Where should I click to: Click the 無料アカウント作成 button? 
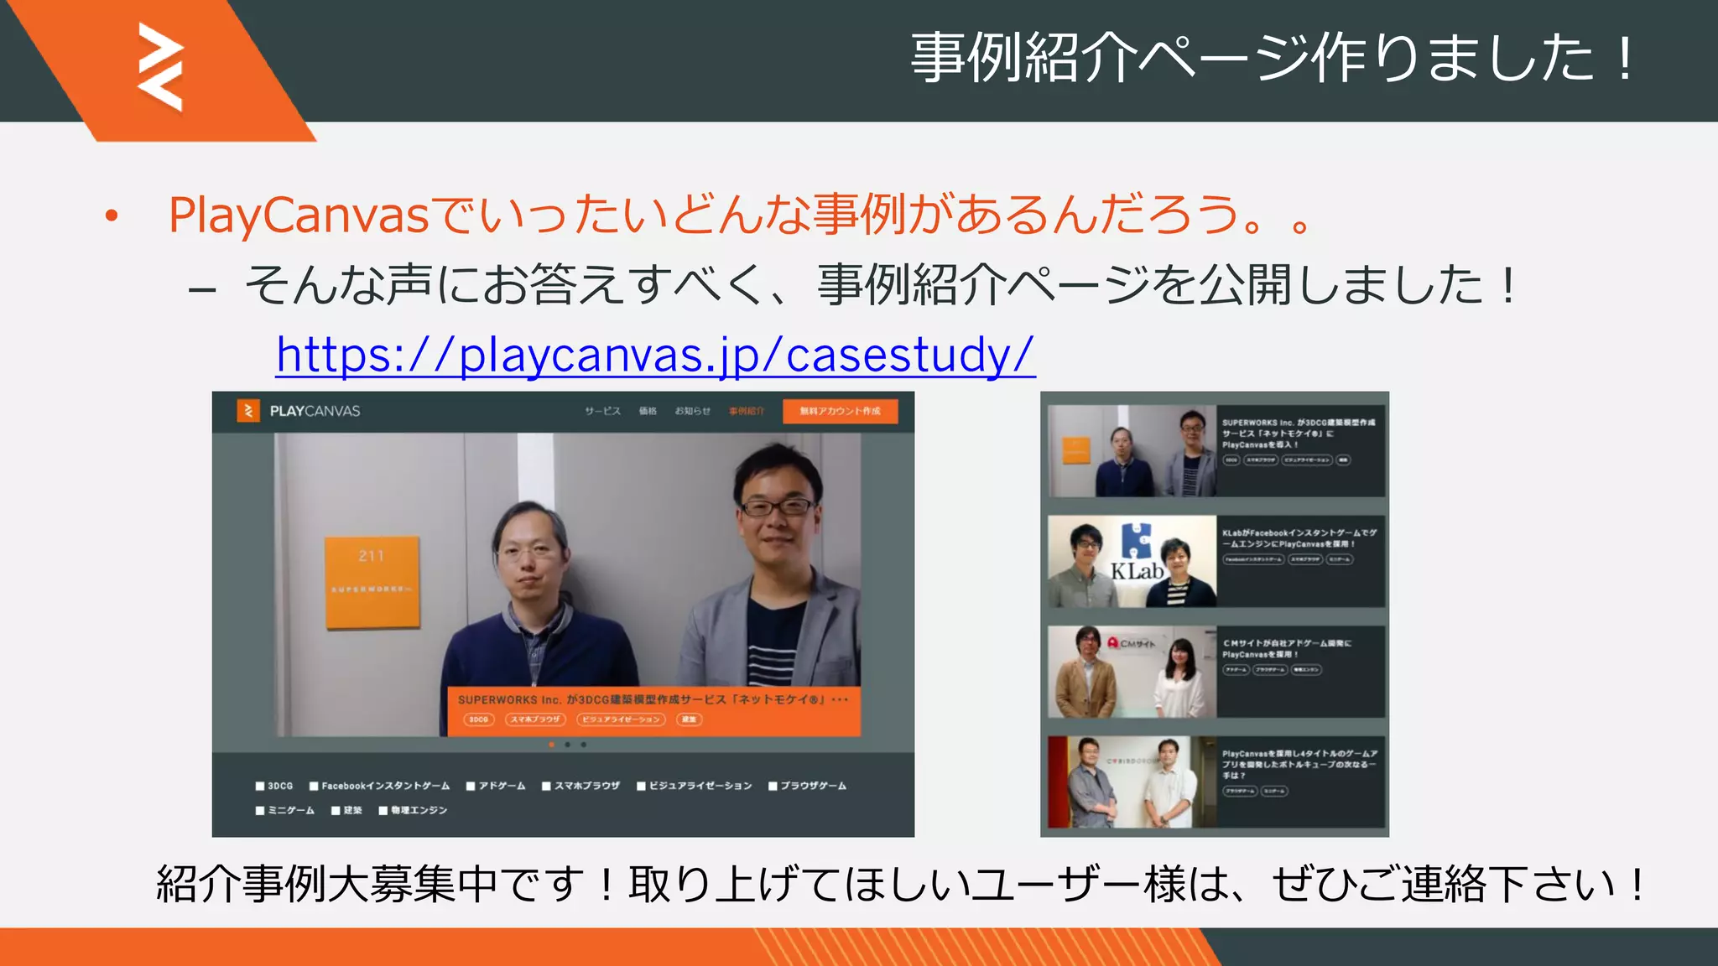click(x=840, y=411)
